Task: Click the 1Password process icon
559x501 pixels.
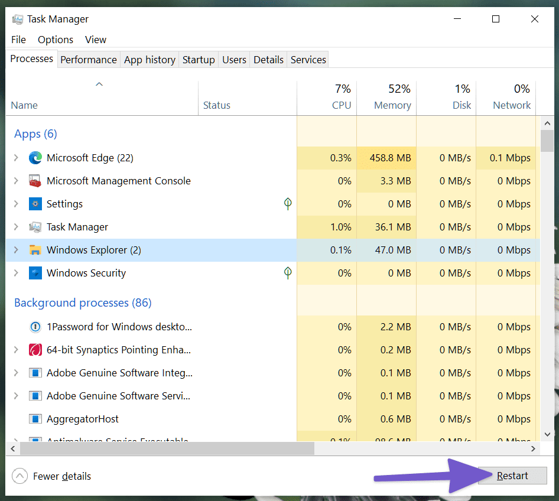Action: (x=35, y=327)
